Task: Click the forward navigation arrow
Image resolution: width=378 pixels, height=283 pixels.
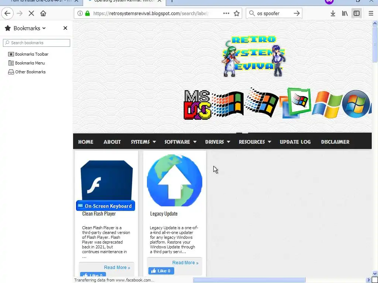Action: [x=20, y=13]
